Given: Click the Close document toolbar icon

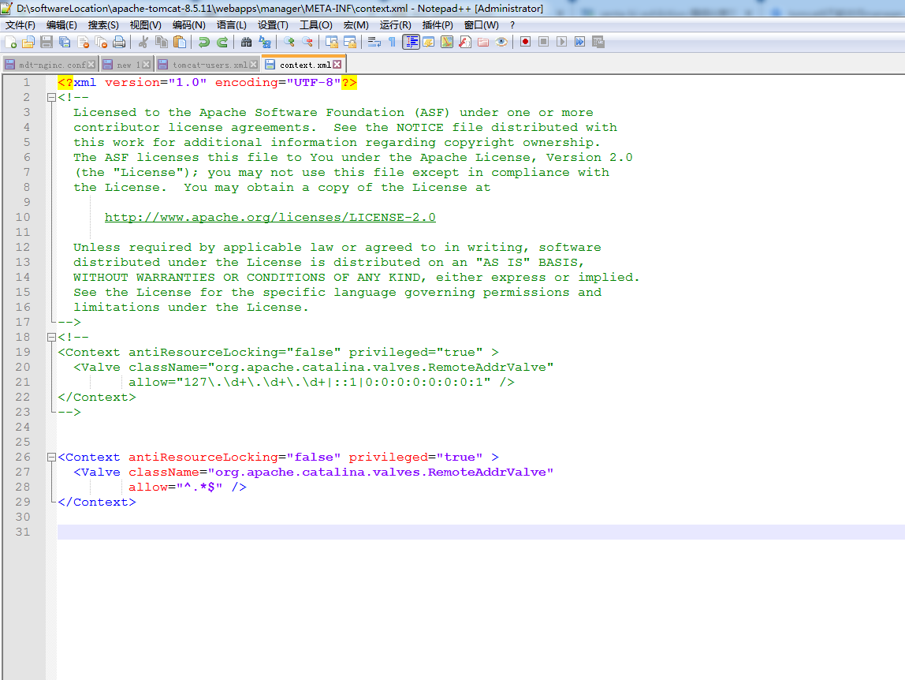Looking at the screenshot, I should pos(83,42).
